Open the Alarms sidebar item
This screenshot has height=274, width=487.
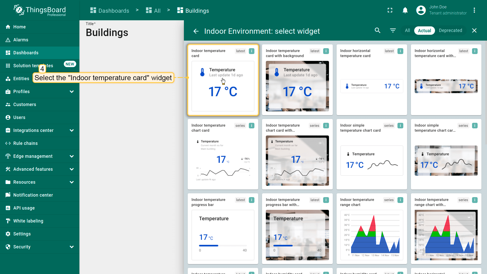[x=21, y=40]
